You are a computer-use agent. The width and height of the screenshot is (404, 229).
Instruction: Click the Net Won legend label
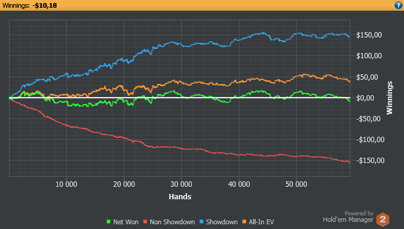click(x=126, y=222)
